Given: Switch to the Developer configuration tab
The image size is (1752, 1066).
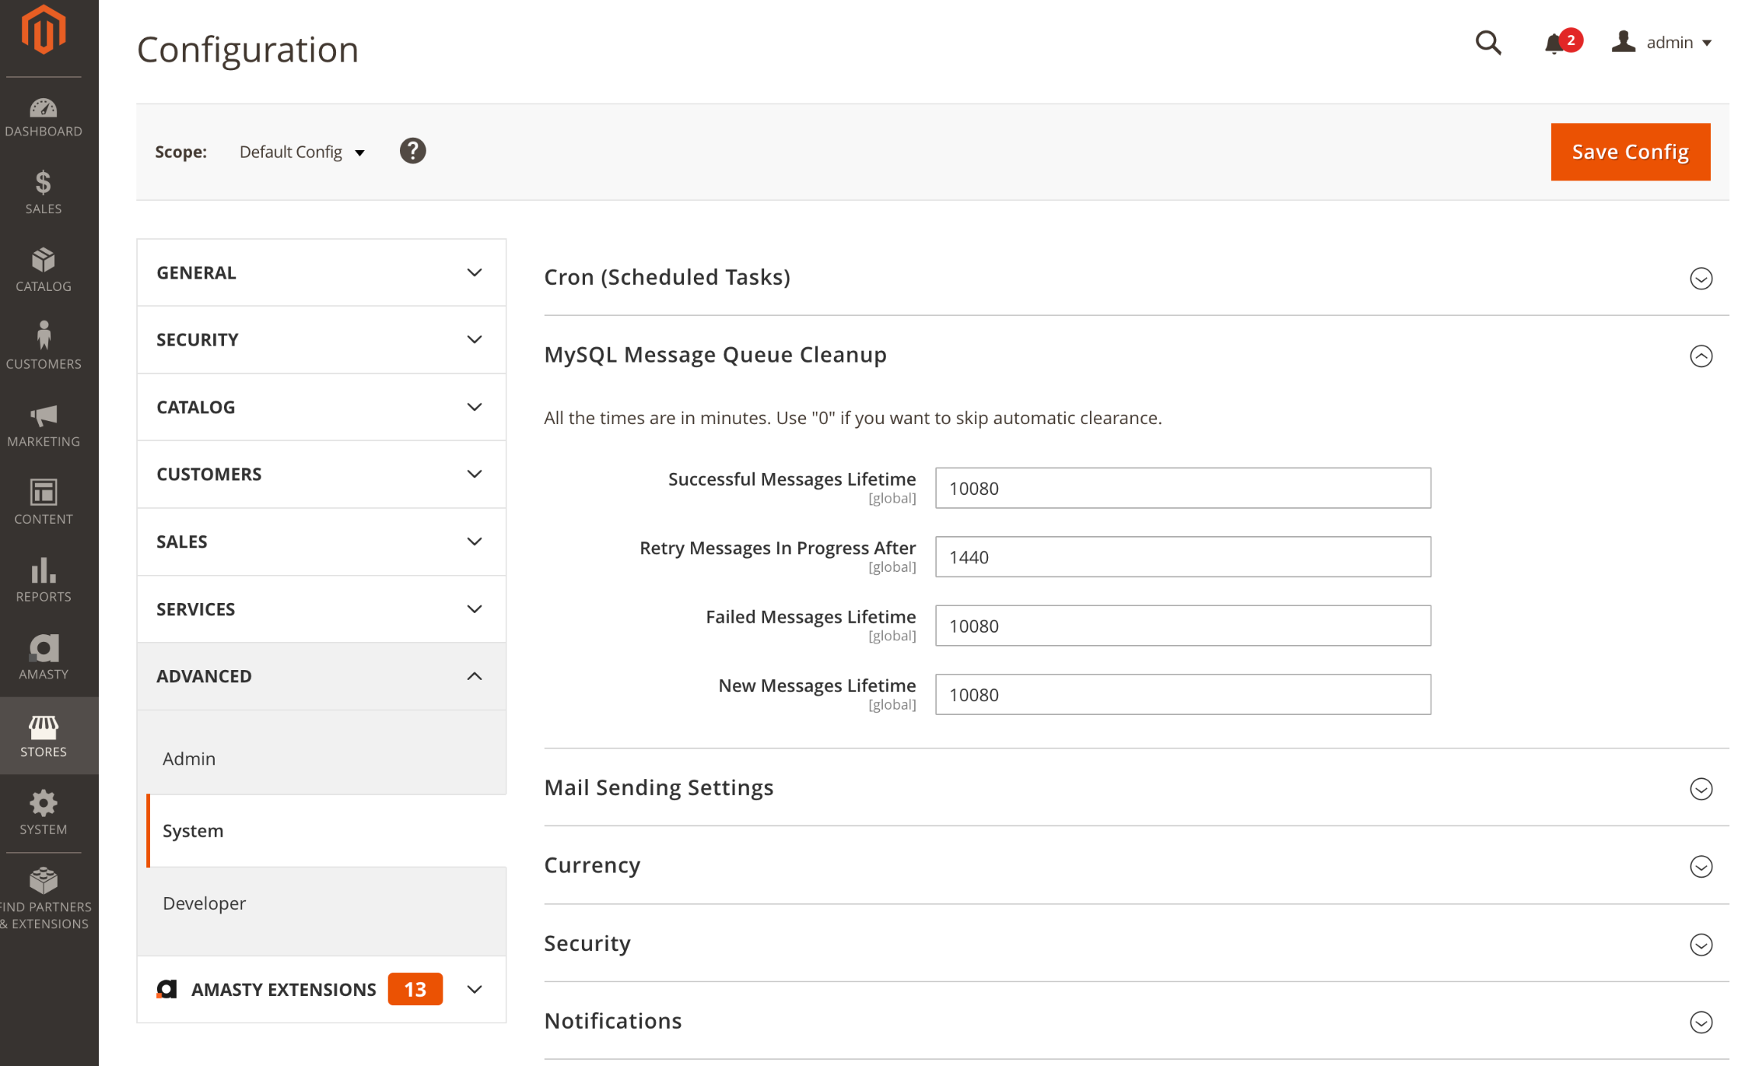Looking at the screenshot, I should click(203, 903).
